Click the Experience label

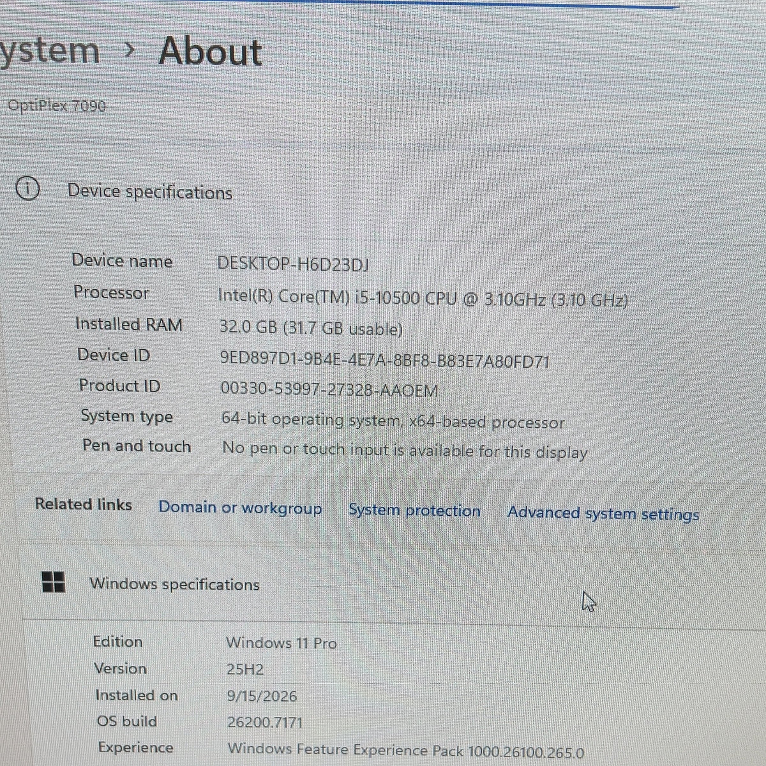click(x=135, y=747)
